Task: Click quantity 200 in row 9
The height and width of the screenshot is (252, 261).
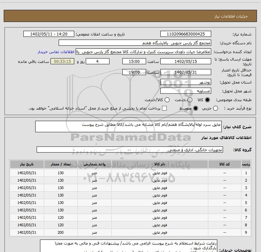Action: click(x=61, y=232)
